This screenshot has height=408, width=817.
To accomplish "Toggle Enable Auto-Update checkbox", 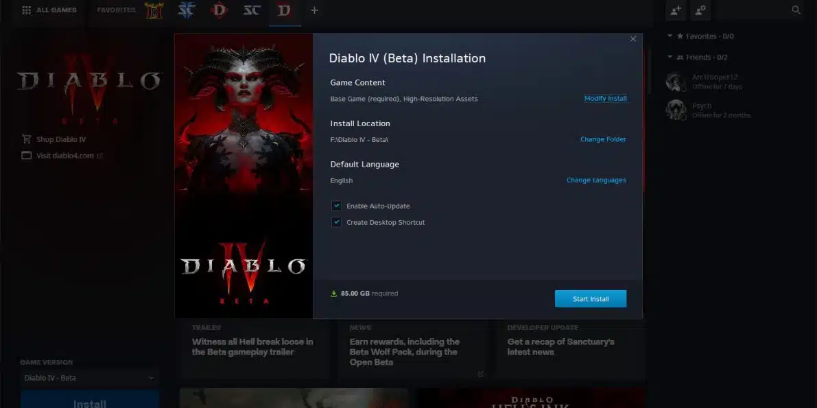I will (x=336, y=206).
